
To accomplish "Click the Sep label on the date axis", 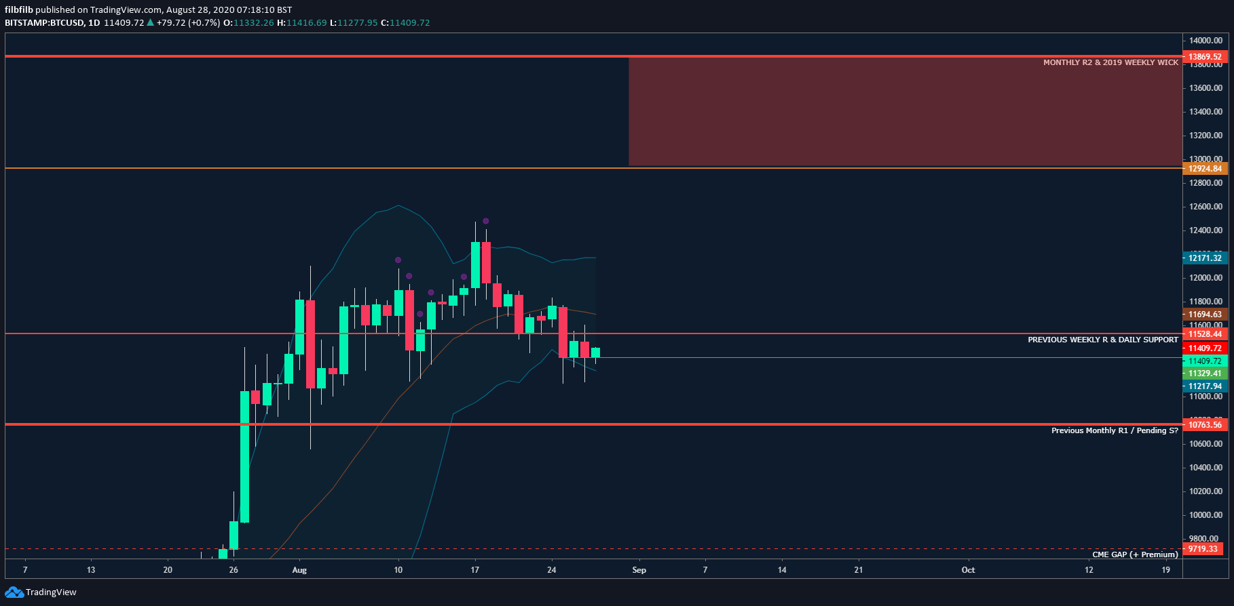I will pos(639,570).
